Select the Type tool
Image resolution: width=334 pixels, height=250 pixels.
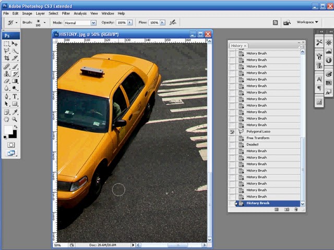[15, 96]
